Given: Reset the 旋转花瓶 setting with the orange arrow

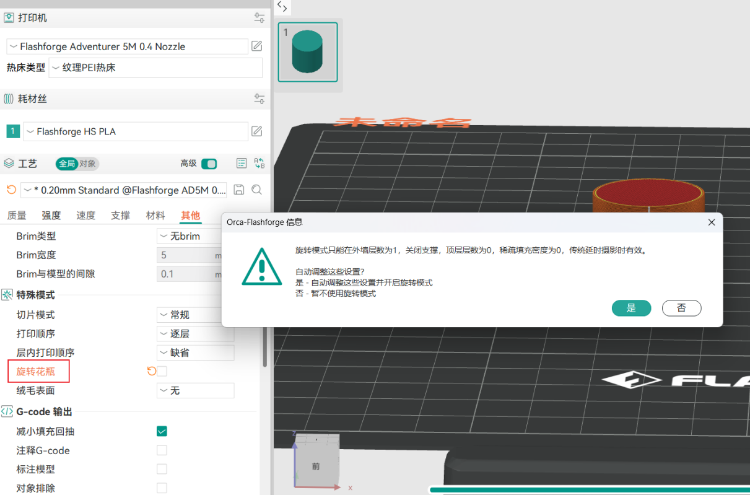Looking at the screenshot, I should tap(151, 371).
